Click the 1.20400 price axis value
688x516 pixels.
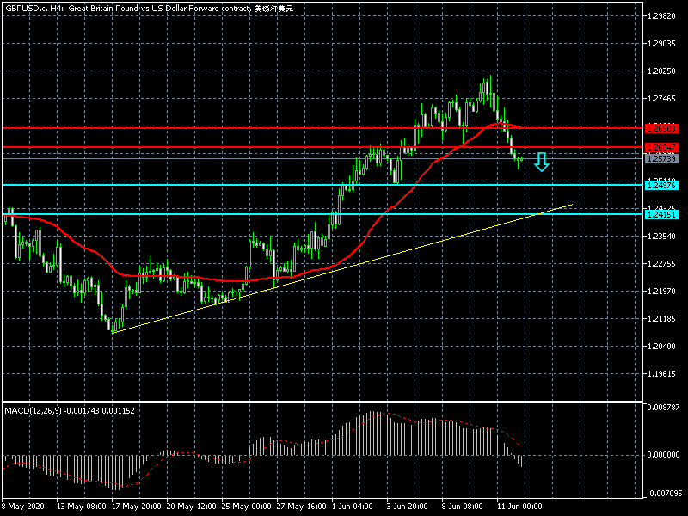[x=661, y=347]
